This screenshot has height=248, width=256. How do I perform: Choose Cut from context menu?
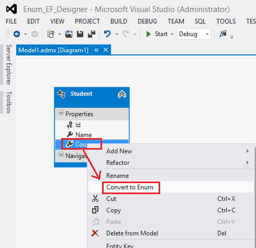[171, 199]
